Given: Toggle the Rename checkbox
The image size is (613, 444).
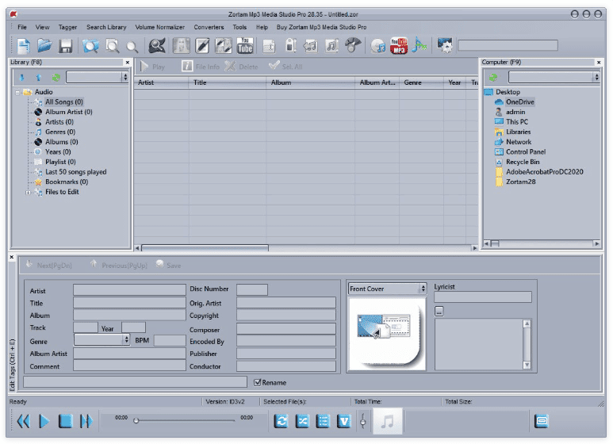Looking at the screenshot, I should 257,383.
